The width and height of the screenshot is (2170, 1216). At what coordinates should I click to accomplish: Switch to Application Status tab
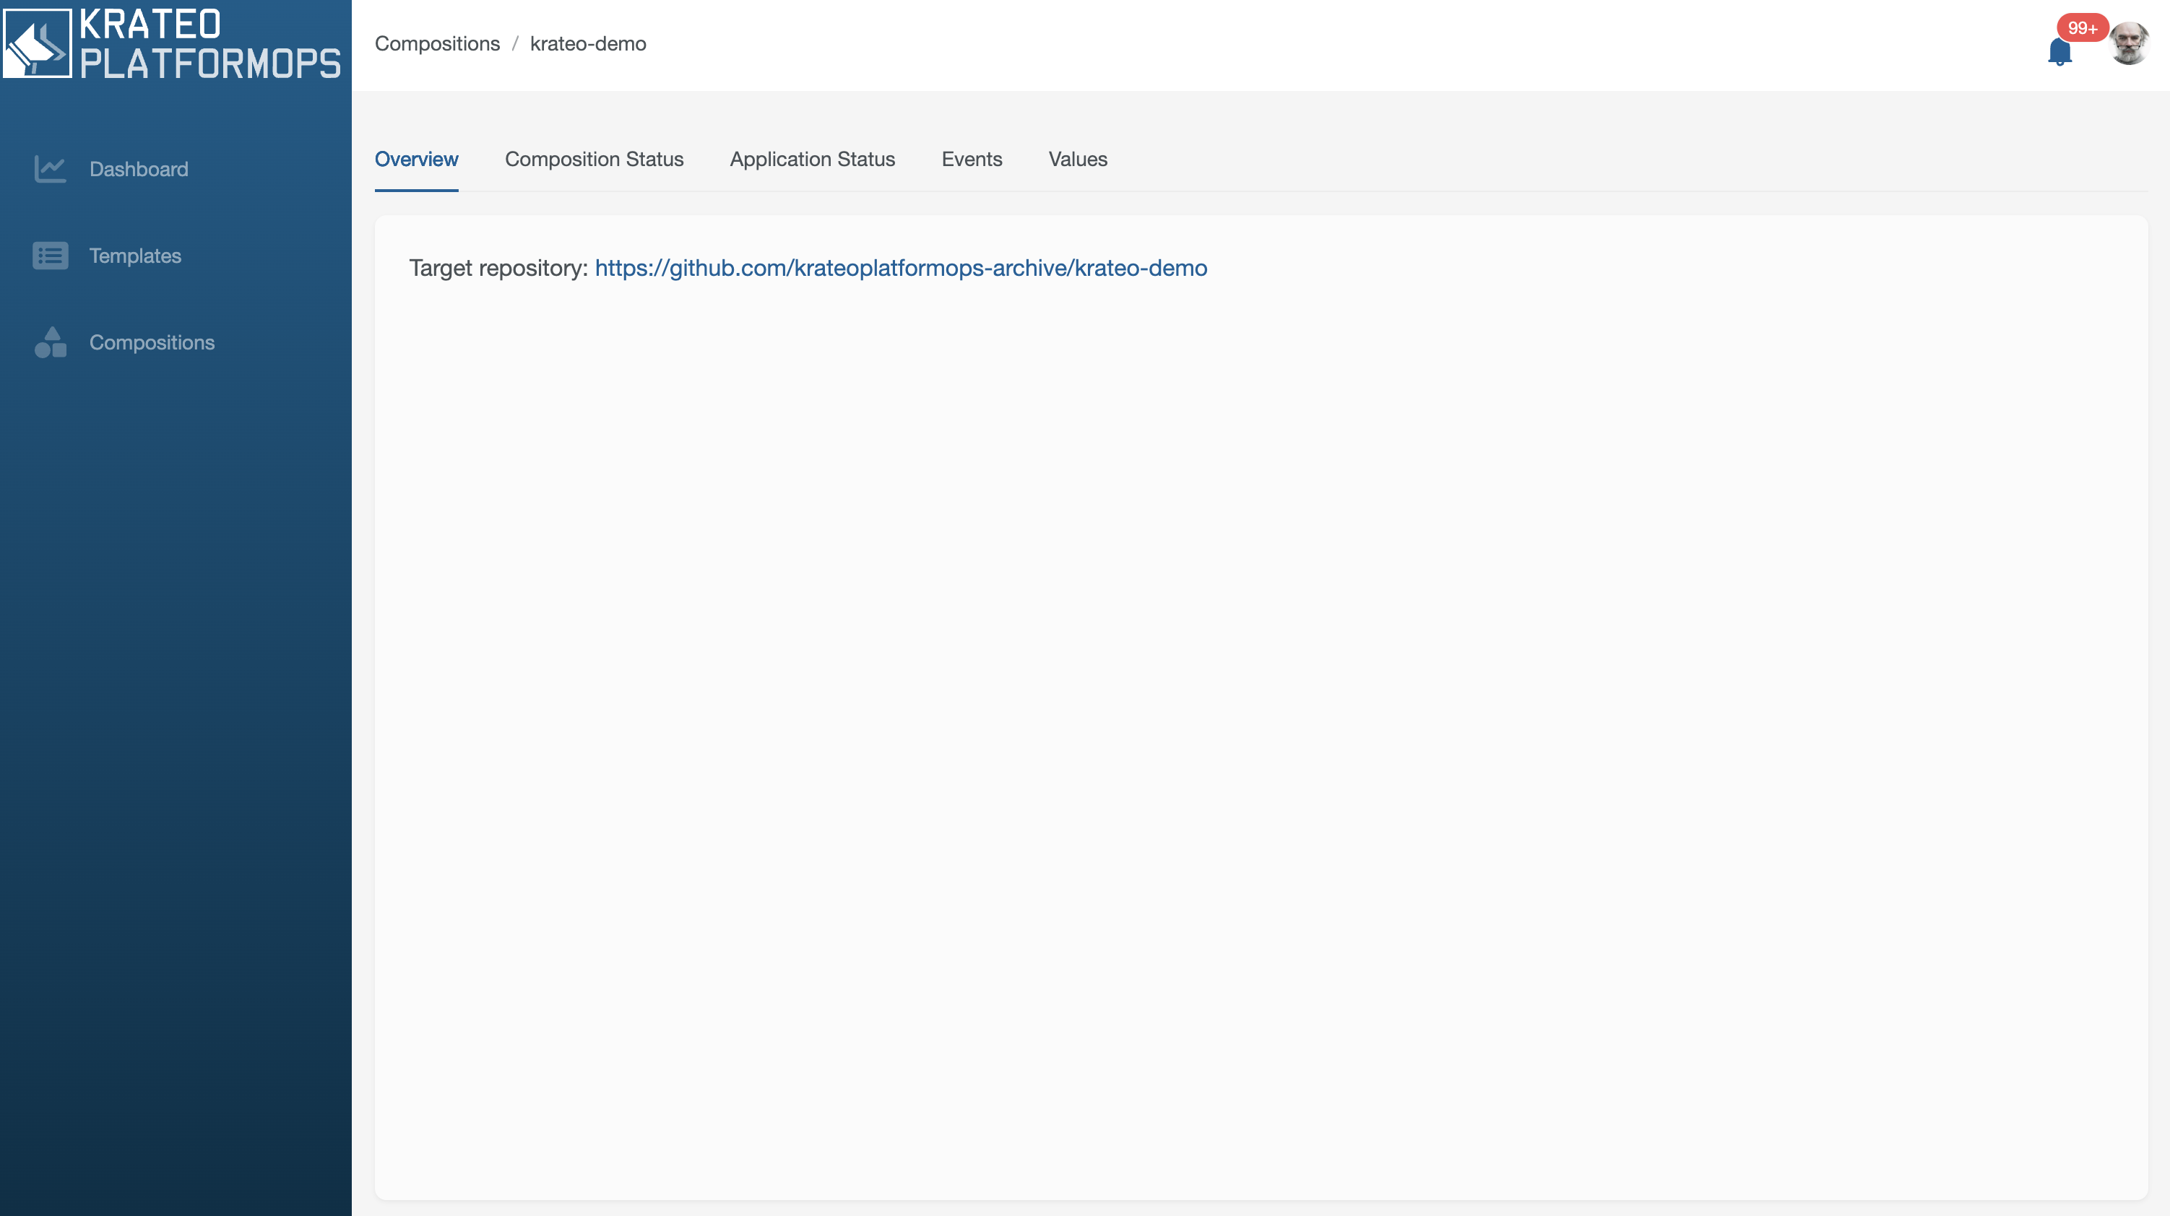click(812, 159)
